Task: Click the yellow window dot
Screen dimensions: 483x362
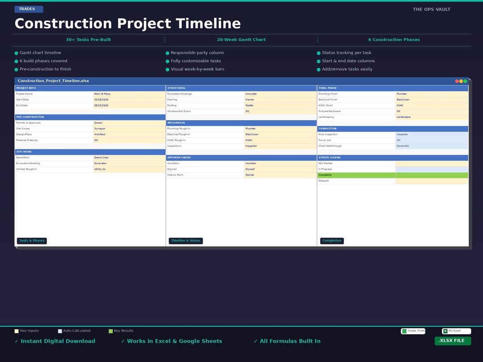Action: click(x=461, y=81)
